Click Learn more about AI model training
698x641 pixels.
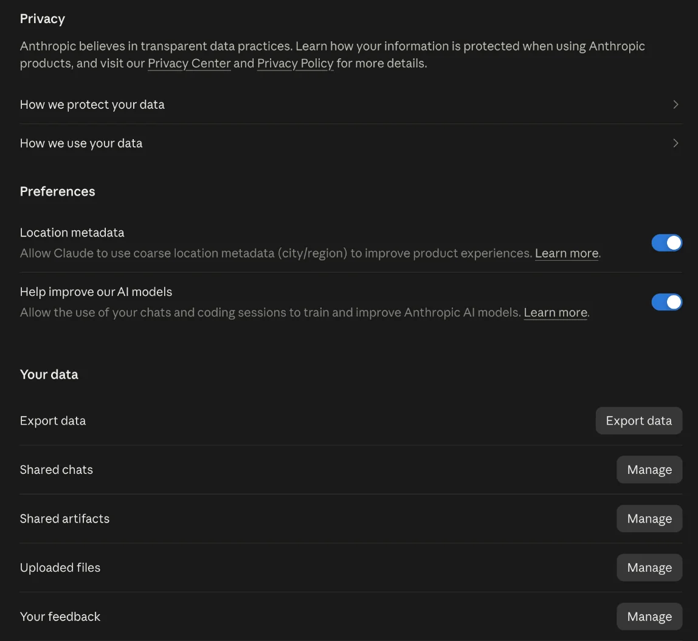click(556, 312)
